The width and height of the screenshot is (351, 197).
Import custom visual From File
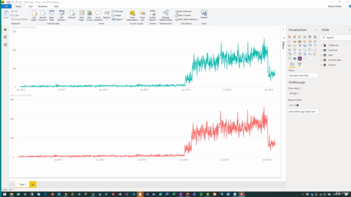[143, 15]
